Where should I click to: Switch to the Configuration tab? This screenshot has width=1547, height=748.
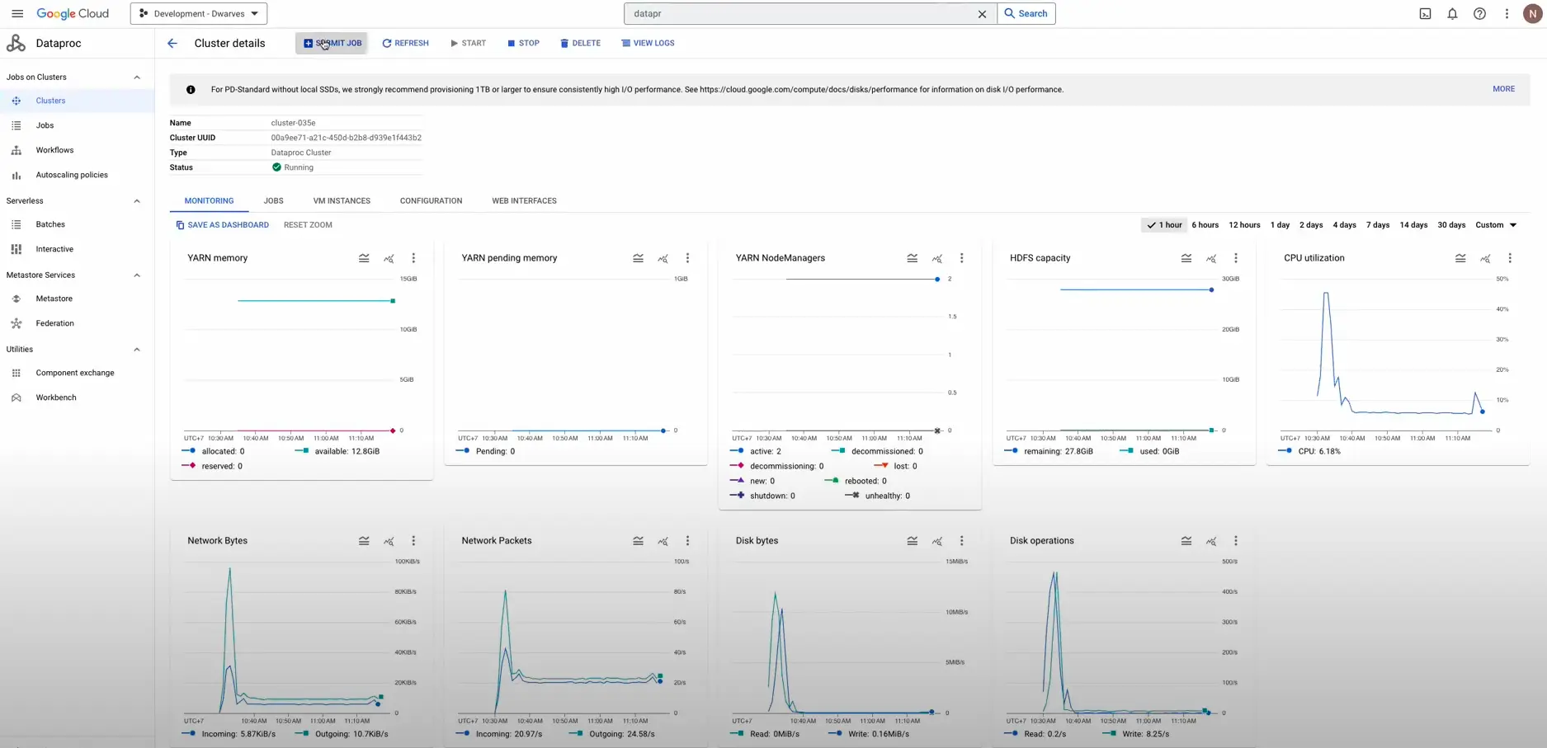tap(431, 201)
